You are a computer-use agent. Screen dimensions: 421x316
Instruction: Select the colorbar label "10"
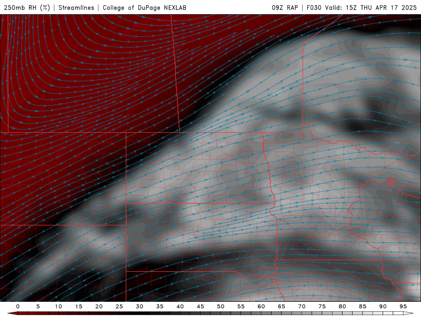(x=58, y=307)
